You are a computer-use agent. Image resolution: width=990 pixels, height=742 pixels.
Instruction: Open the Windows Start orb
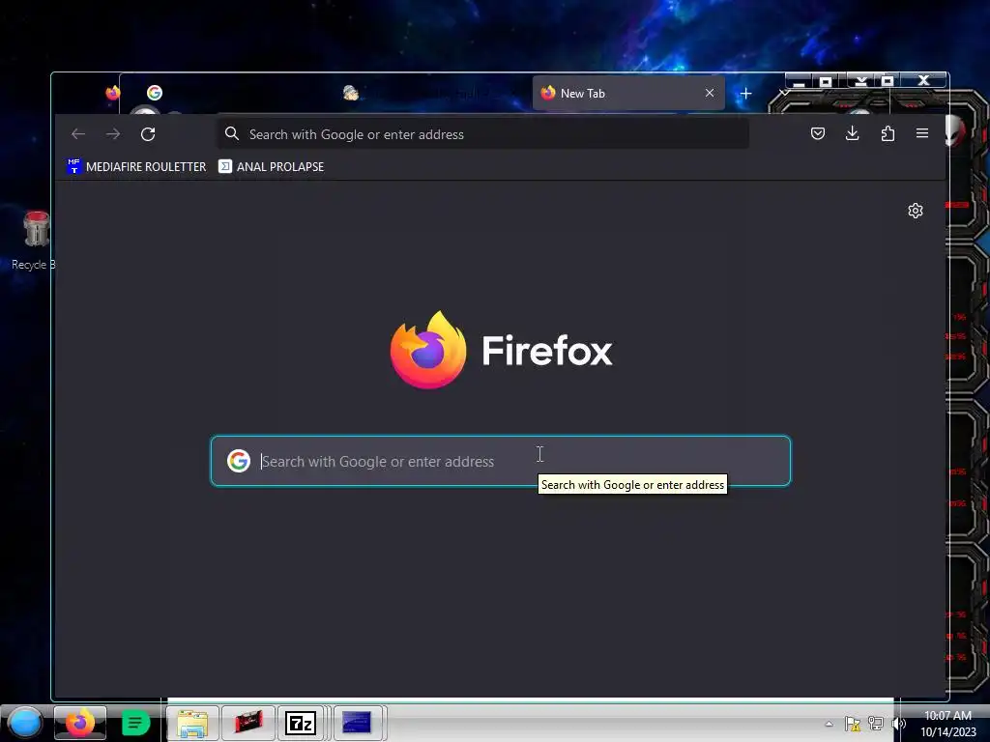25,723
